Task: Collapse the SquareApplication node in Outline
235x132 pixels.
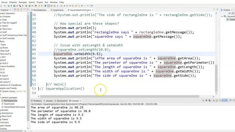Action: click(222, 16)
